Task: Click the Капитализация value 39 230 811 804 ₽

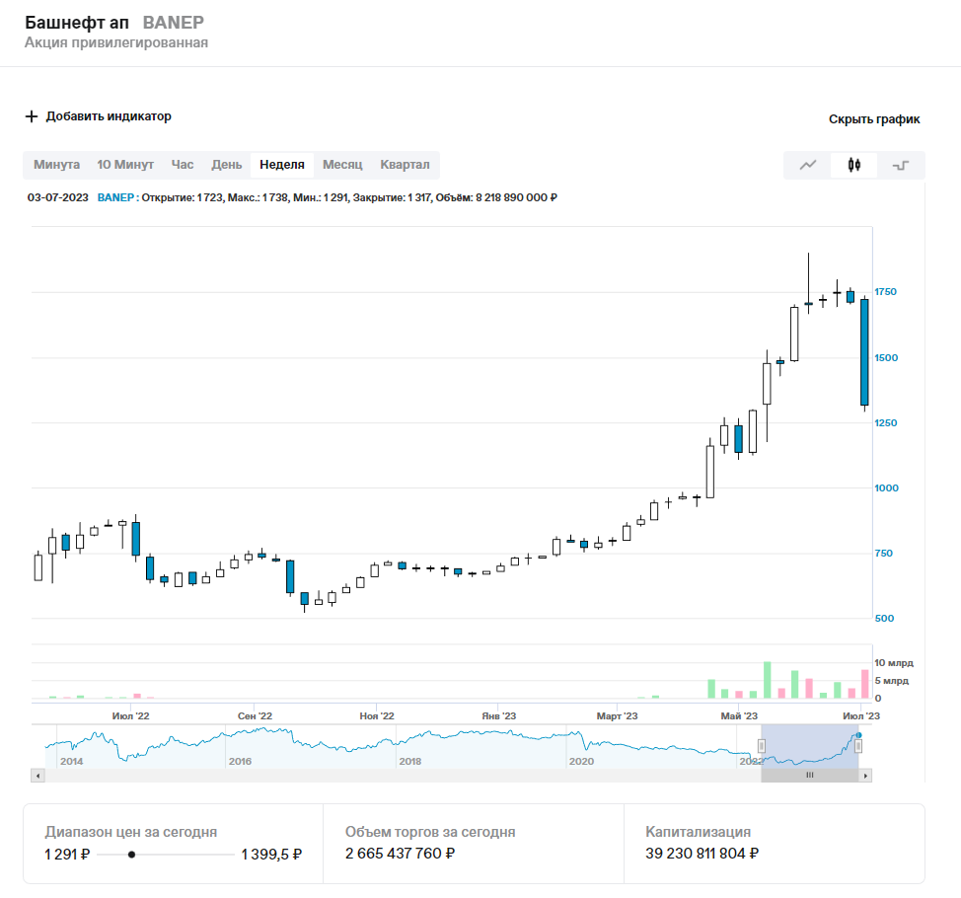Action: pos(702,854)
